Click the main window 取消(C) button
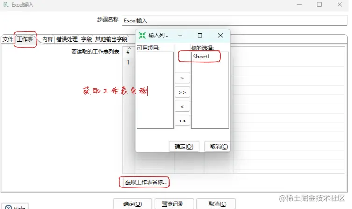 [x=216, y=203]
